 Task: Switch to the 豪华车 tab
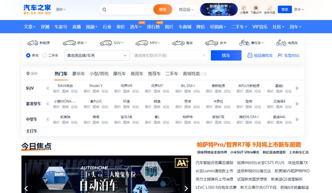click(x=78, y=74)
